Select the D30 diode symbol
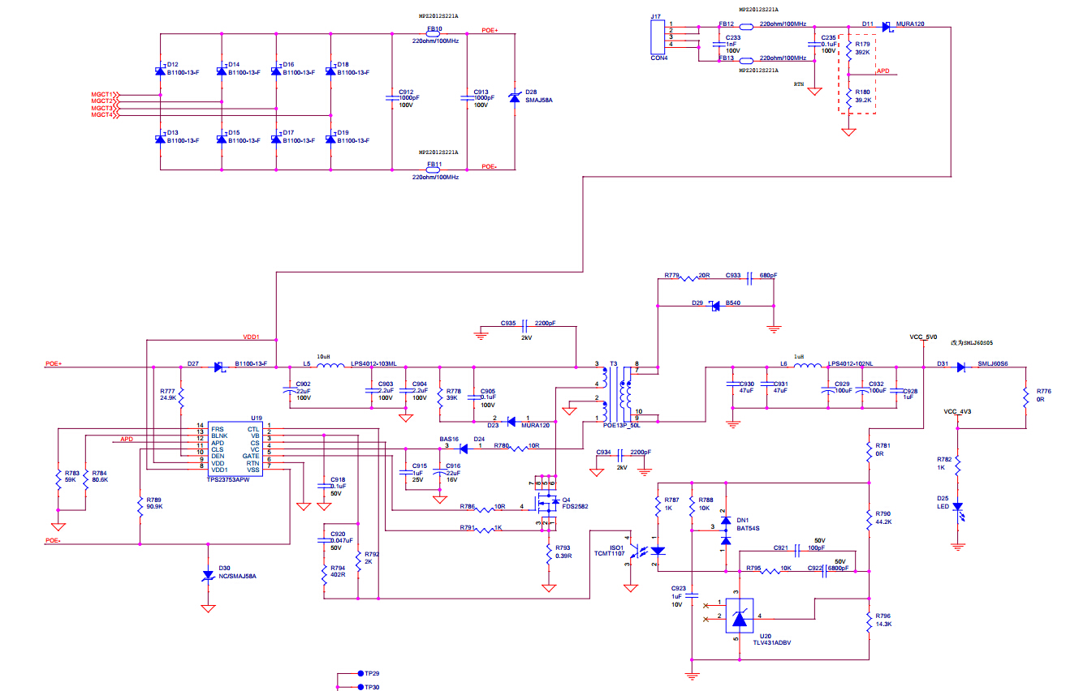The image size is (1066, 691). [x=208, y=575]
